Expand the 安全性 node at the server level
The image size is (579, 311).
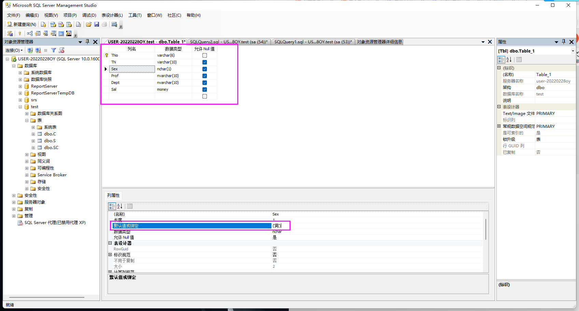pos(14,195)
